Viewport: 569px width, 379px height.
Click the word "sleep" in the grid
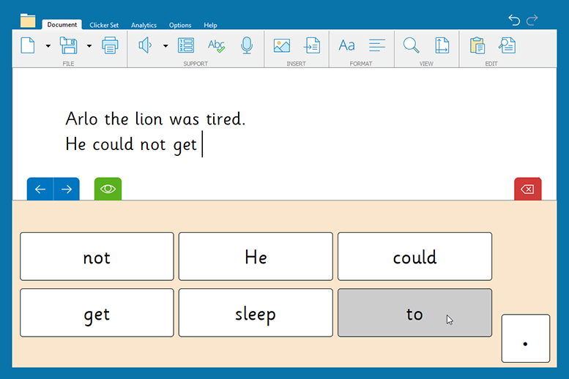[x=256, y=313]
